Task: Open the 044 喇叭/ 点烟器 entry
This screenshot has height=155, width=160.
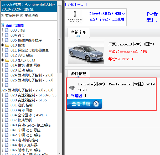Action: click(24, 145)
